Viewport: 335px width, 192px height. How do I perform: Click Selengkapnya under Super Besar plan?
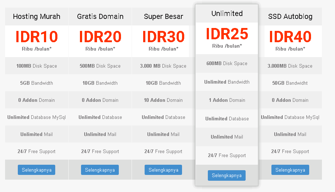click(x=163, y=170)
